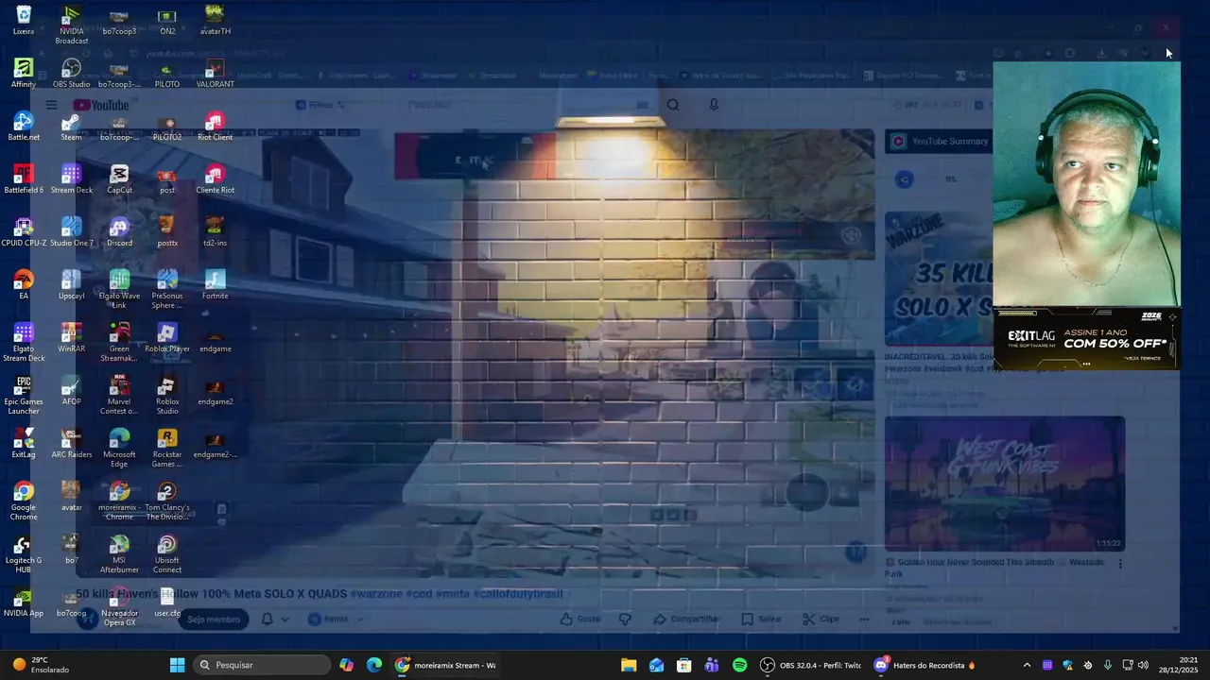Switch to moreiramix Stream Chrome window

pyautogui.click(x=446, y=665)
